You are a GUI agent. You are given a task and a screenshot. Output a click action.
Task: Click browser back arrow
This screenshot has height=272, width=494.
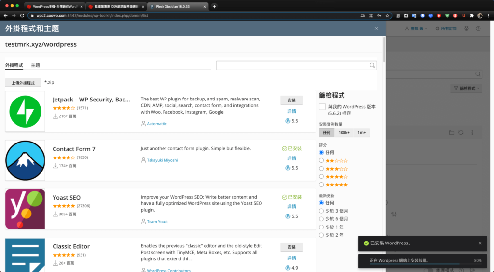(x=6, y=15)
